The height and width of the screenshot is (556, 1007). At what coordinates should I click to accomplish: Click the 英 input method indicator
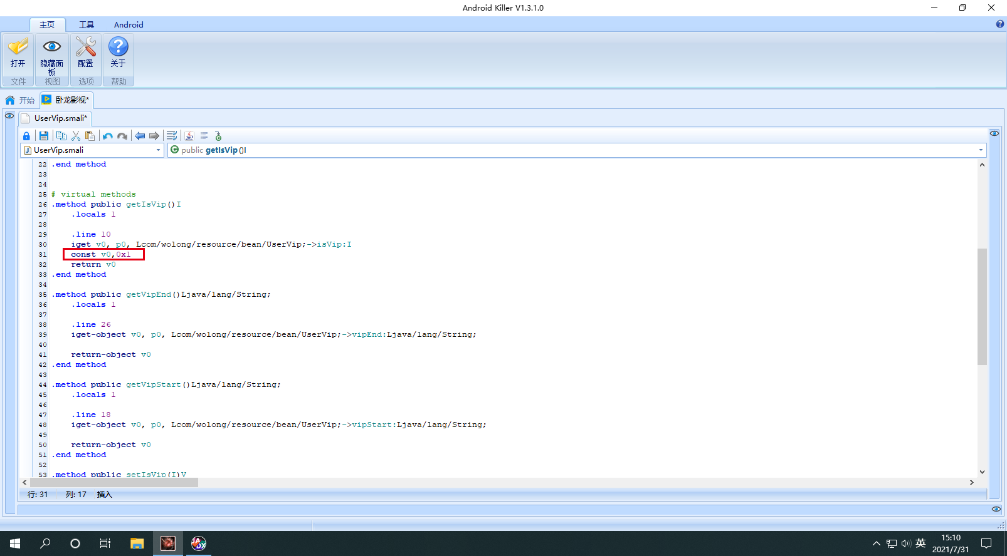pos(920,543)
